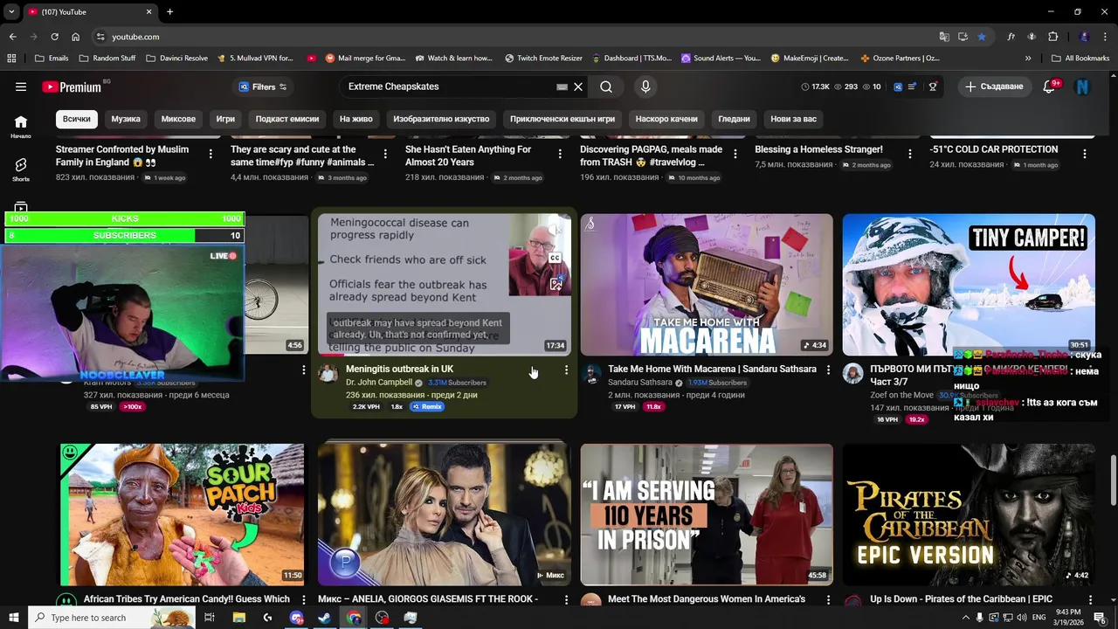
Task: Select the Гледани chip
Action: (734, 119)
